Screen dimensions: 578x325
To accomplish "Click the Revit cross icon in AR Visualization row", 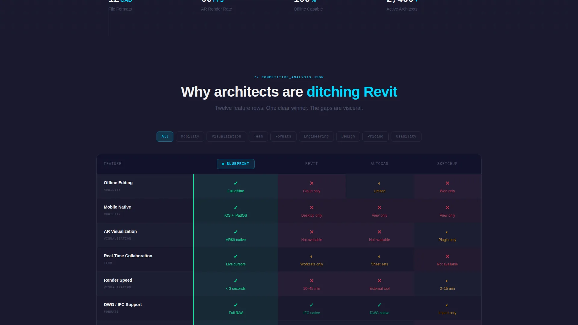I will (x=312, y=232).
